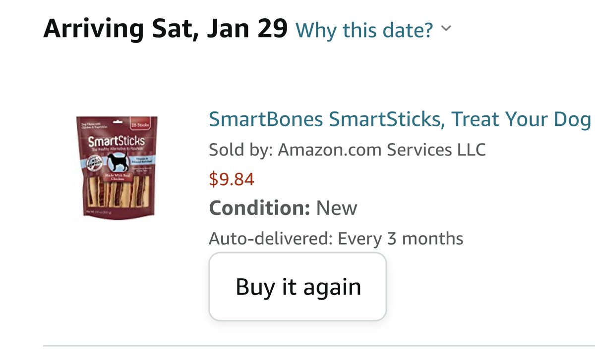Click the $9.84 price text

pos(232,179)
